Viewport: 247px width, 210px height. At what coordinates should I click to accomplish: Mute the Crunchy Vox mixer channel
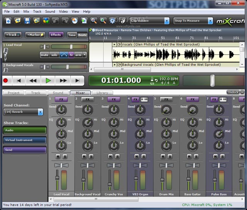tap(110, 156)
